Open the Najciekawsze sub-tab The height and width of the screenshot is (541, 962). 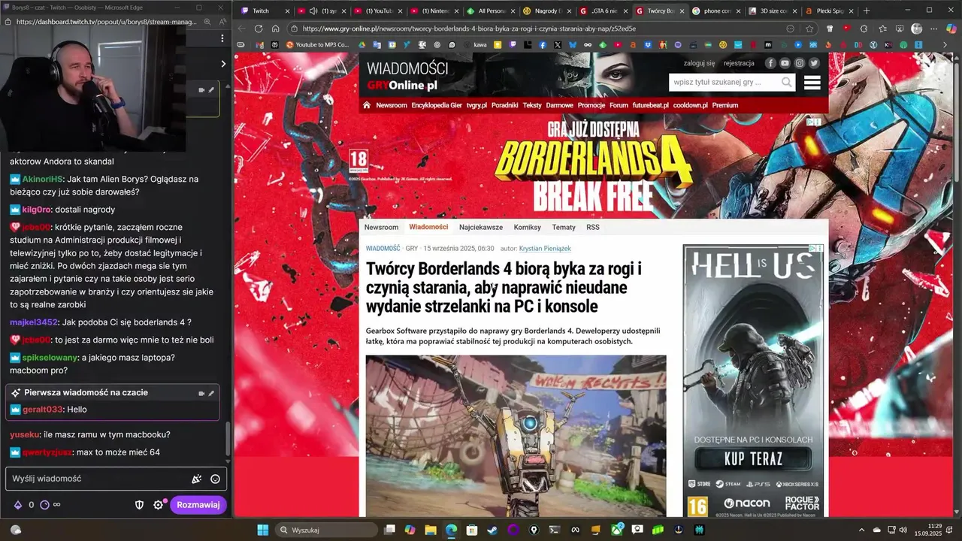[x=481, y=227]
